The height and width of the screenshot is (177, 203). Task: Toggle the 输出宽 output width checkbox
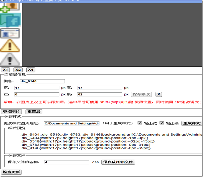(x=140, y=123)
